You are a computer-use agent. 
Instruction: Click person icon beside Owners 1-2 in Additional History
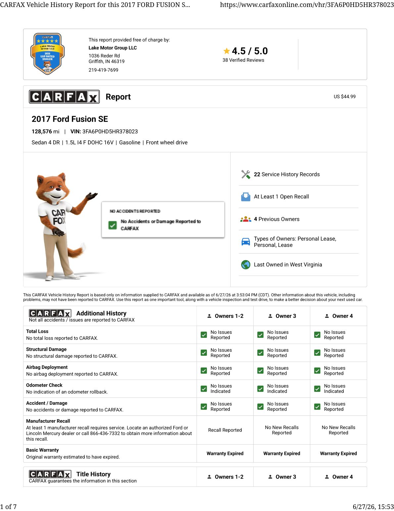point(209,316)
